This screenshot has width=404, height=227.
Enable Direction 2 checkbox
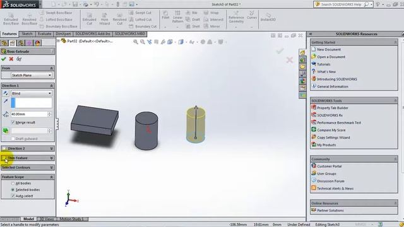4,149
